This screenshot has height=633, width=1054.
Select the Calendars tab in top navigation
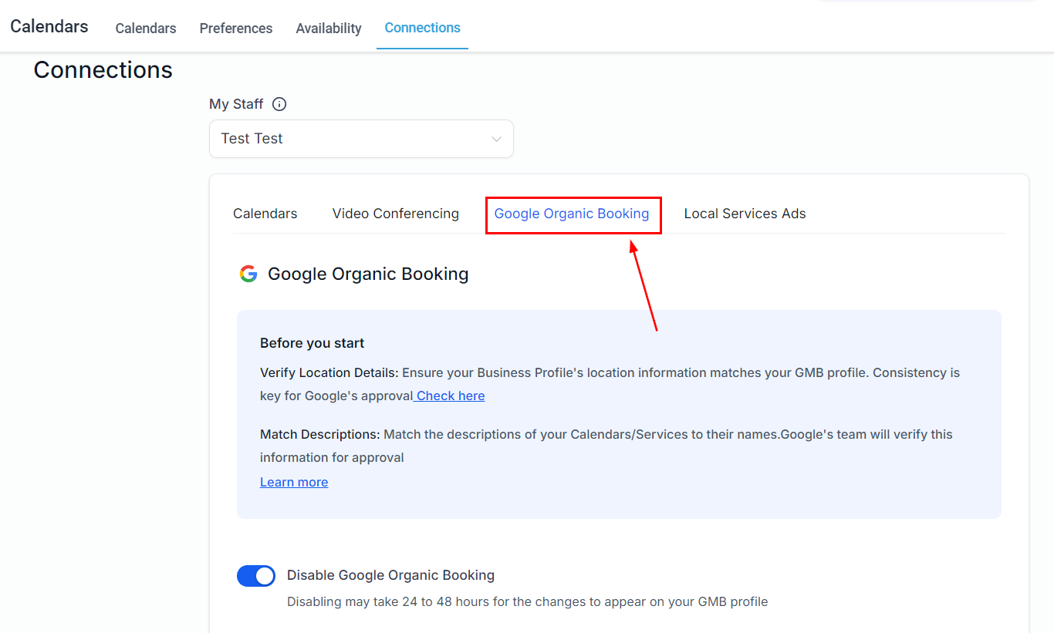point(146,29)
